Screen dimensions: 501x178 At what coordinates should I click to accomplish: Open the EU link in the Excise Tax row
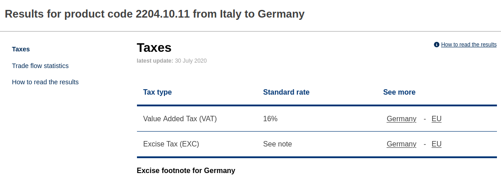point(437,144)
